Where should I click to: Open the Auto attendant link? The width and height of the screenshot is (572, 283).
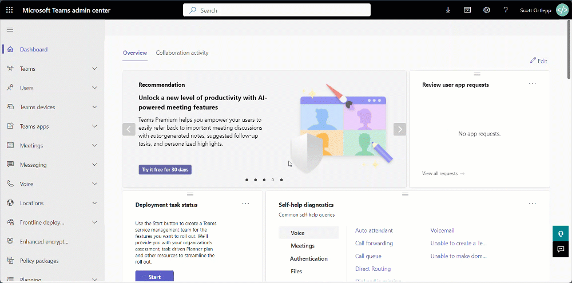point(374,230)
